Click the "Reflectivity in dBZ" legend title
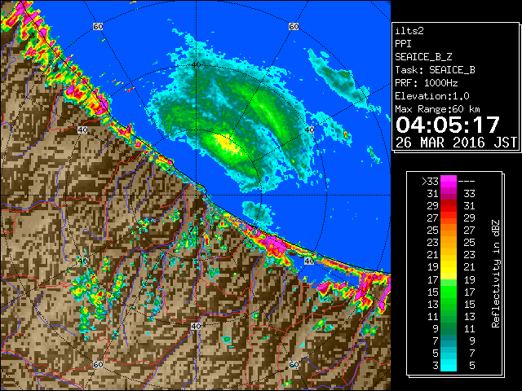 pyautogui.click(x=496, y=274)
